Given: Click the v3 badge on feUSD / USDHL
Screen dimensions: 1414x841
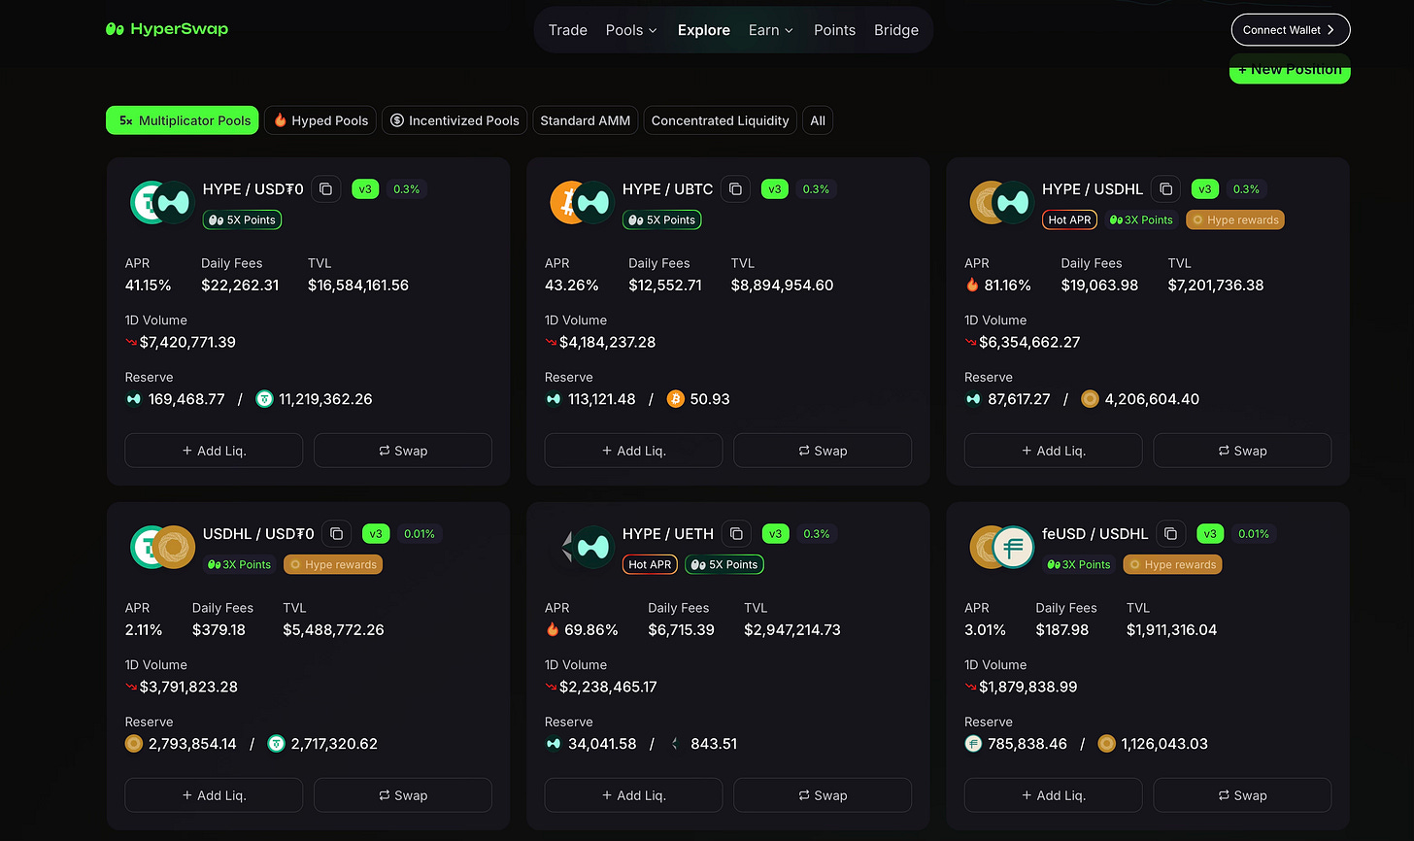Looking at the screenshot, I should (x=1209, y=534).
